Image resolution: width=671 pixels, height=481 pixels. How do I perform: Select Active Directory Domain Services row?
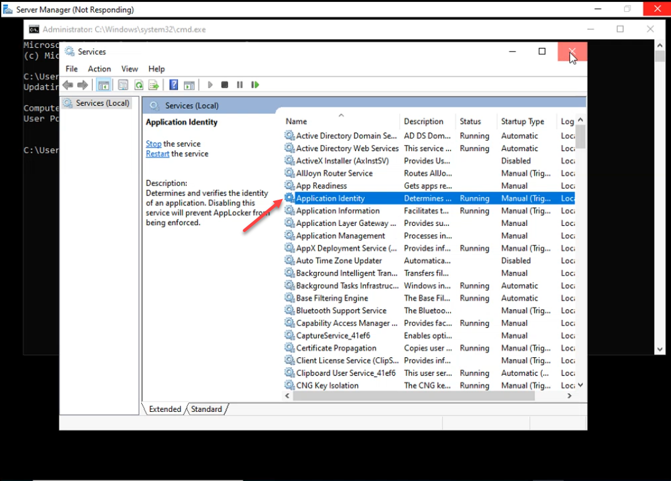[x=429, y=136]
